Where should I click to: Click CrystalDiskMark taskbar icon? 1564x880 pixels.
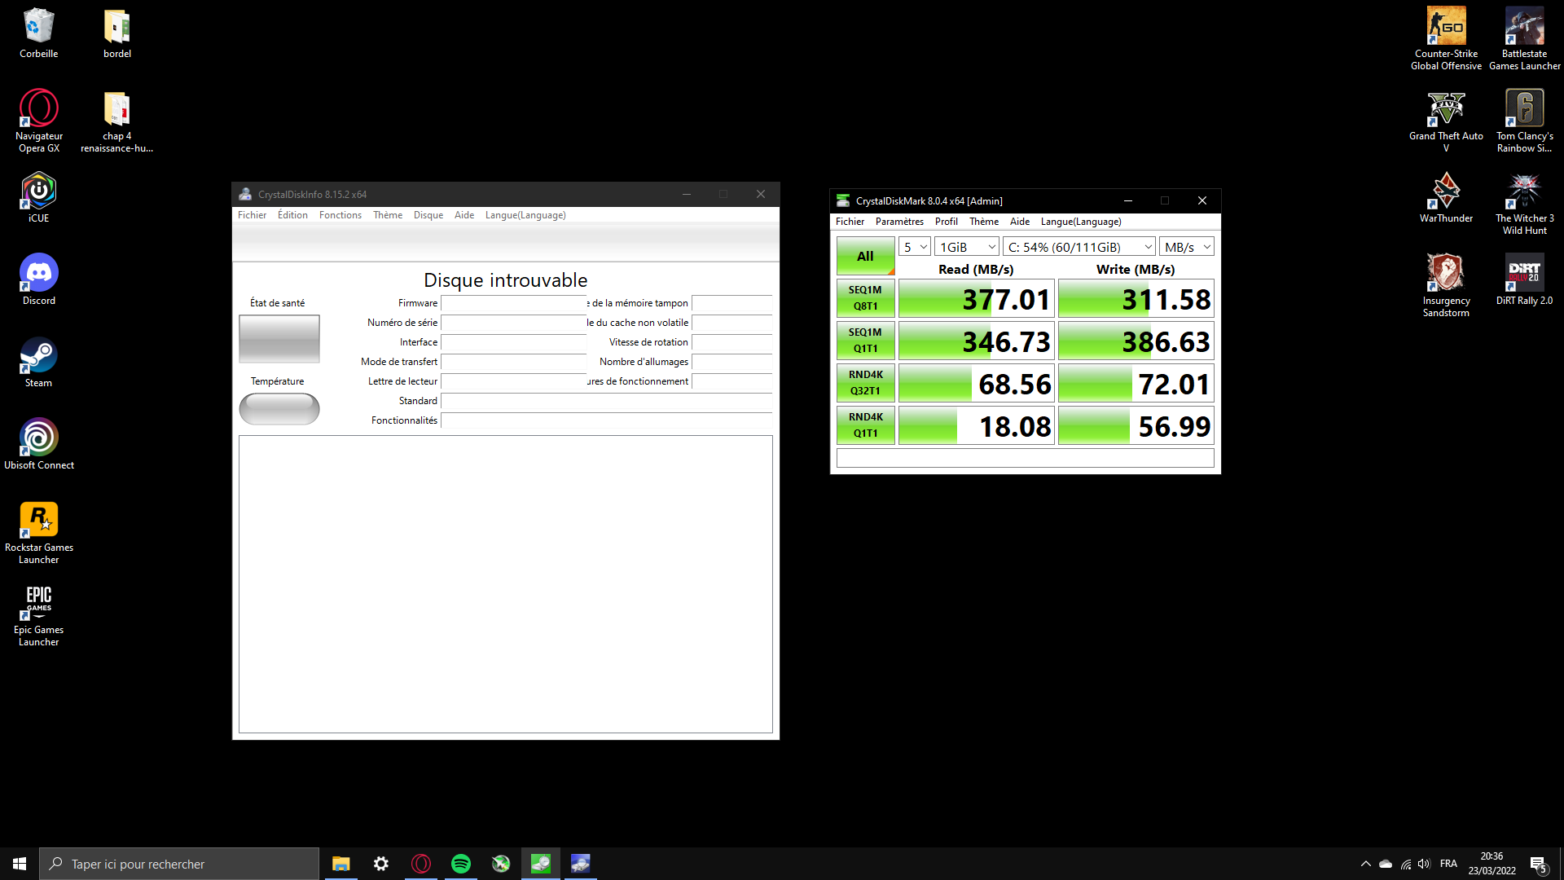tap(541, 864)
